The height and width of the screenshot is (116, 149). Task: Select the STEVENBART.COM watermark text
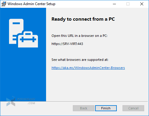point(26,101)
